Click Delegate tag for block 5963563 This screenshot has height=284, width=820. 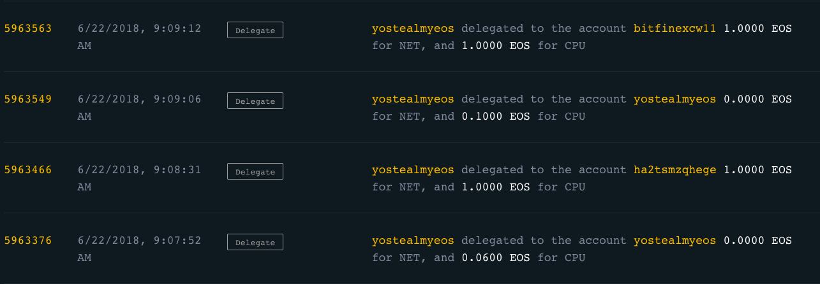click(255, 30)
